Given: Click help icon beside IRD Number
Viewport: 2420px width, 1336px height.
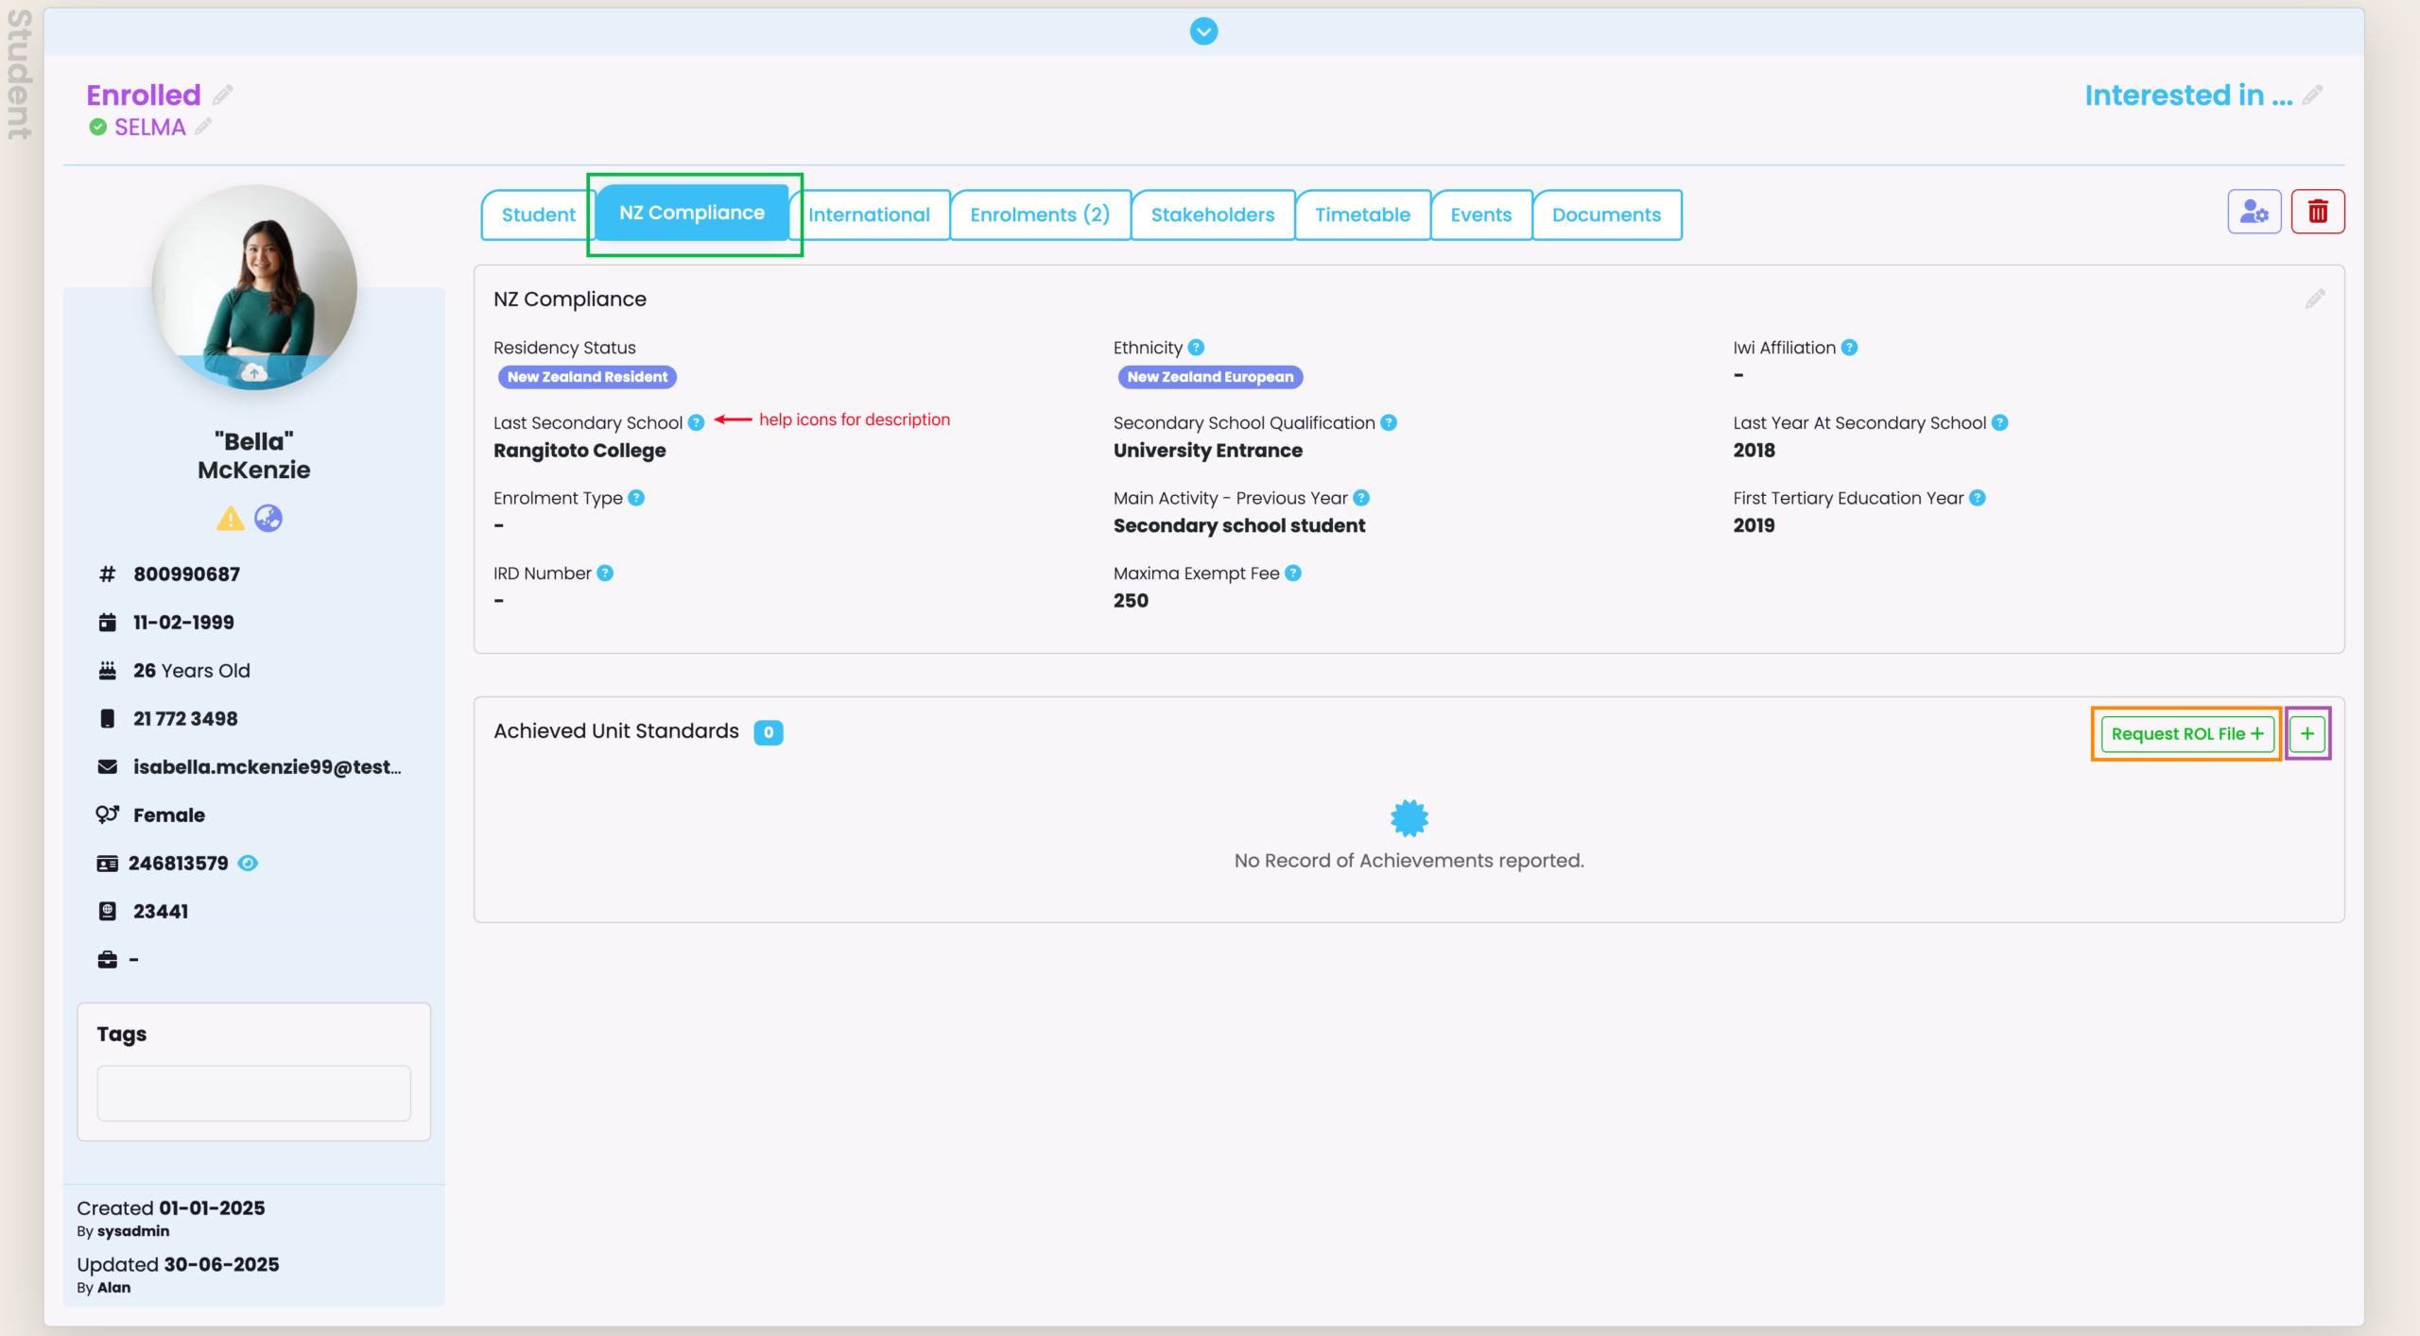Looking at the screenshot, I should pos(605,574).
